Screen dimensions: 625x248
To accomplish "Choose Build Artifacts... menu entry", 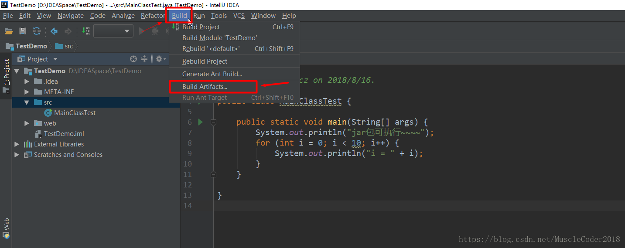I will [x=234, y=87].
